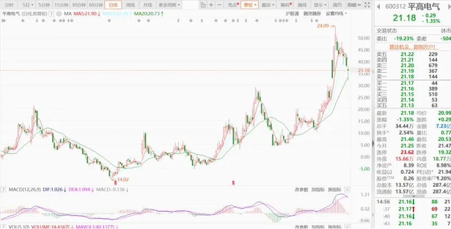Select 15分钟 period tab
This screenshot has height=229, width=451.
click(61, 5)
